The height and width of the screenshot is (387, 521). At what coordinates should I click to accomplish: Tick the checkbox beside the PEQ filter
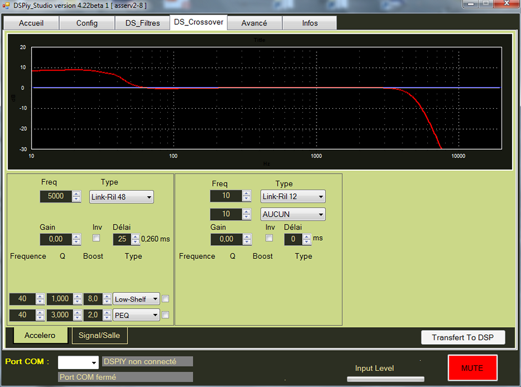(x=165, y=315)
